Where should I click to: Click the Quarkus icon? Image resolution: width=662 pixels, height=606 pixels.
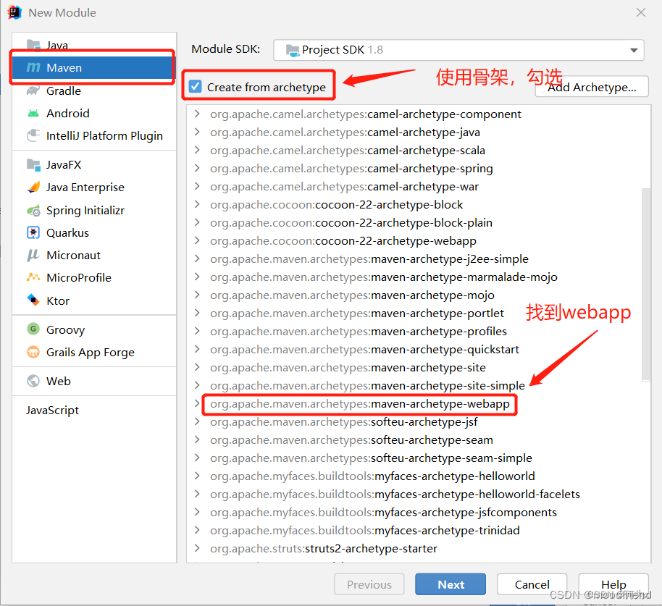tap(33, 232)
